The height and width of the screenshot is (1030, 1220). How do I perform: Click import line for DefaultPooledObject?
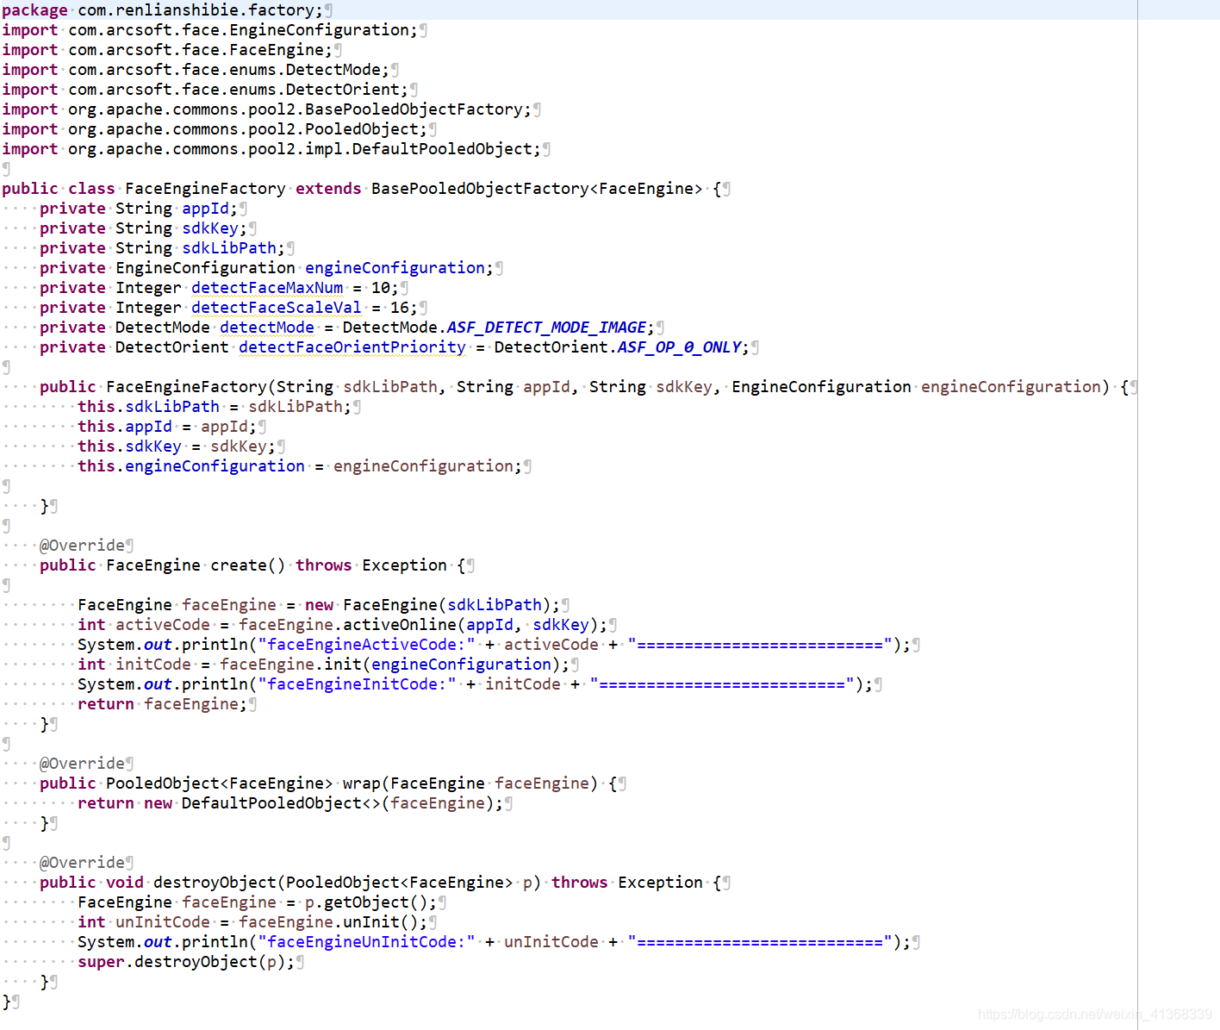tap(271, 149)
